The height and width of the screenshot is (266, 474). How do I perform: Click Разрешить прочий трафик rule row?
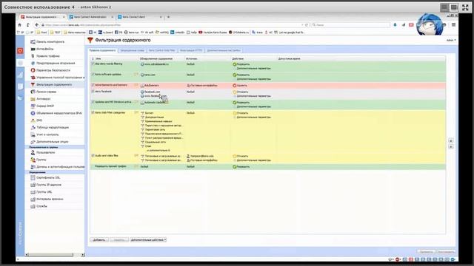(x=268, y=166)
